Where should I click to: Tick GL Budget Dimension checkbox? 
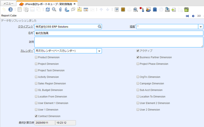point(36,90)
